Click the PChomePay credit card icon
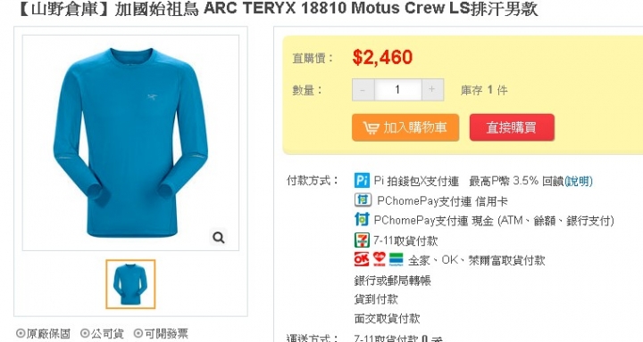 (363, 200)
